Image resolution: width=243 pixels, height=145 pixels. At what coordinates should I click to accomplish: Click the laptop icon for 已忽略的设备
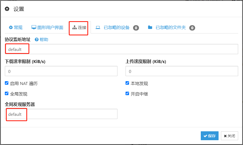tap(98, 27)
